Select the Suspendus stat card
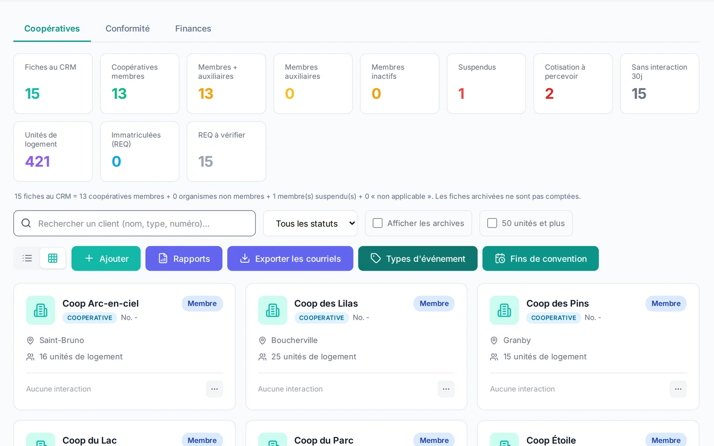Image resolution: width=714 pixels, height=446 pixels. click(x=486, y=84)
